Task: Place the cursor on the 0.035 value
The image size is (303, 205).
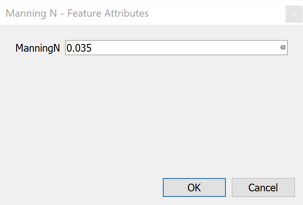Action: (80, 48)
